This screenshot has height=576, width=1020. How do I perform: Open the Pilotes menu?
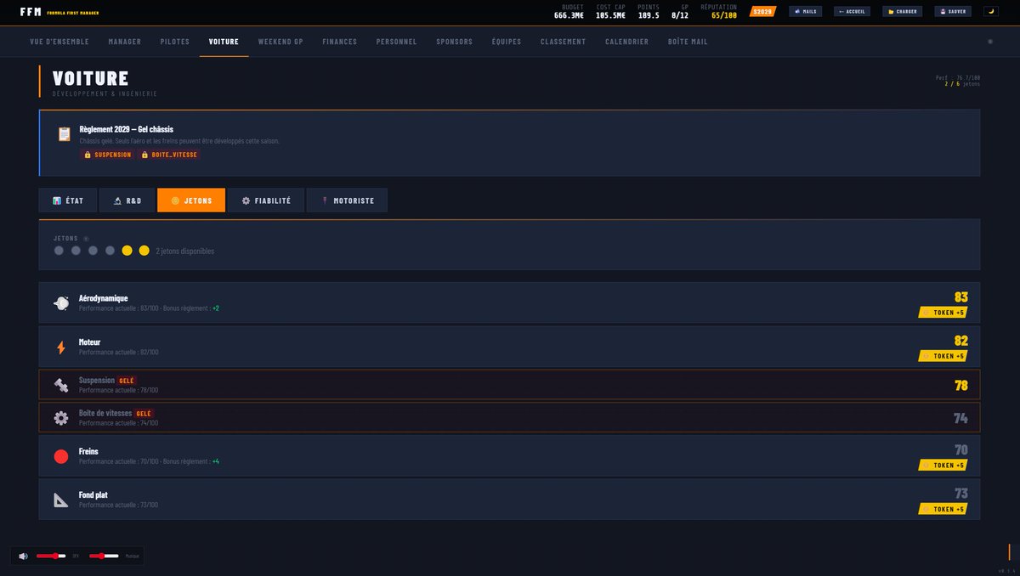175,42
